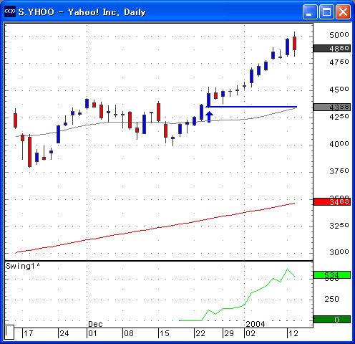Viewport: 355px width, 344px height.
Task: Click date 08 on the time axis
Action: coord(129,333)
